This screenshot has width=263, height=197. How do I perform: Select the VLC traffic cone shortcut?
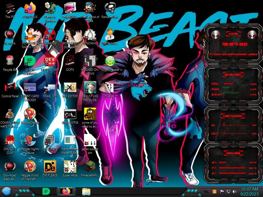[x=30, y=38]
